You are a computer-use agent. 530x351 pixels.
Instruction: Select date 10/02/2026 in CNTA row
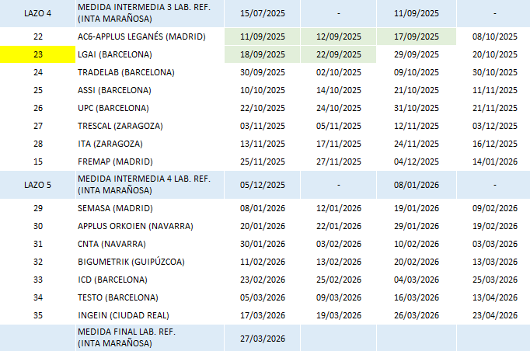click(417, 245)
